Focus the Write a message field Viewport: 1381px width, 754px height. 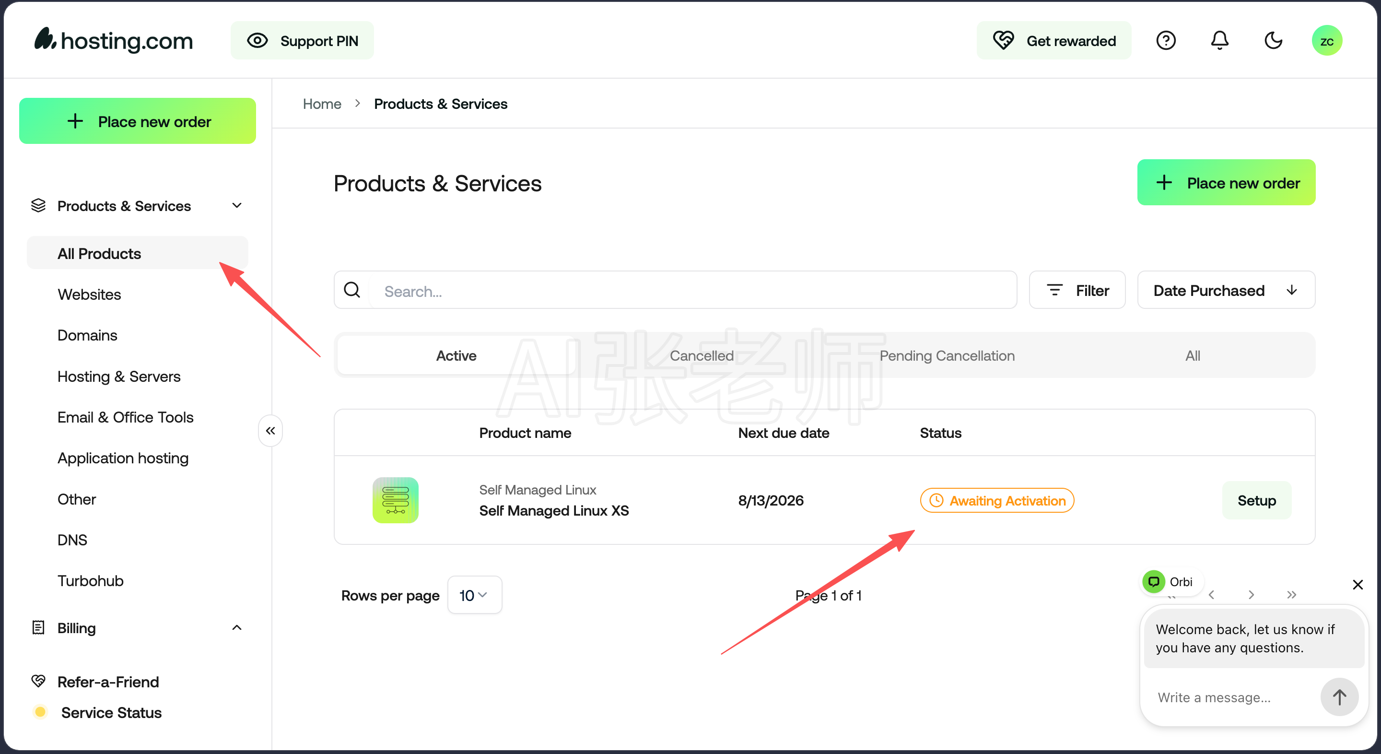1233,698
